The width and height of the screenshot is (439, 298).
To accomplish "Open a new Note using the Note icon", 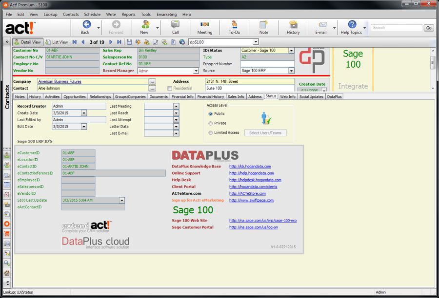I will (263, 27).
